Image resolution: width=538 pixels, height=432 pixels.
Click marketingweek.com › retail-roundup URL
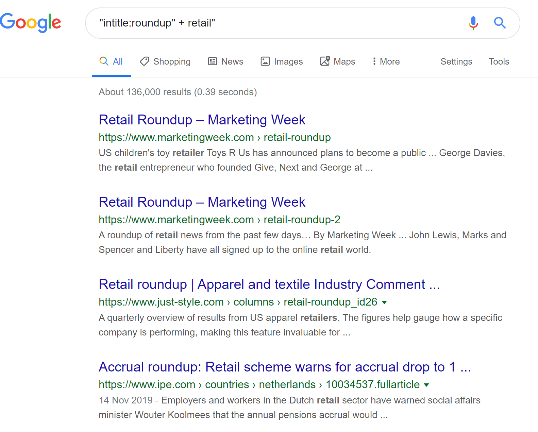pos(215,138)
